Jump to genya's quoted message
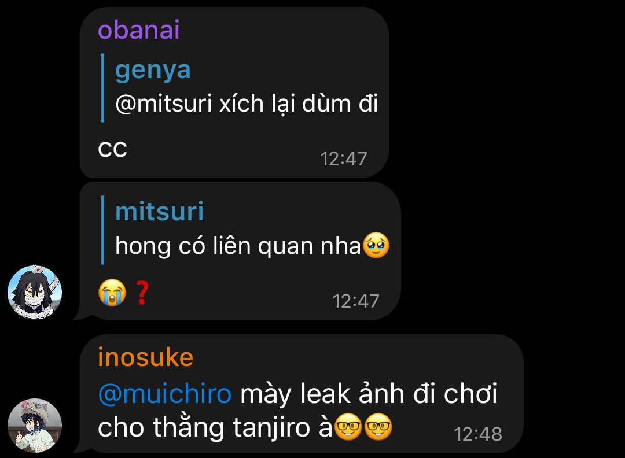 tap(239, 88)
